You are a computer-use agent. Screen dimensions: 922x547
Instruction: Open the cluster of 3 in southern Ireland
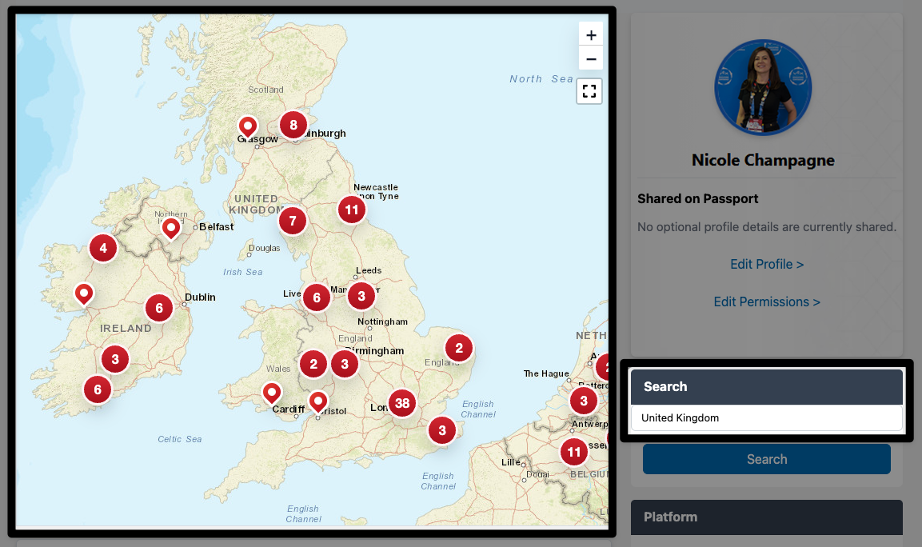coord(115,359)
